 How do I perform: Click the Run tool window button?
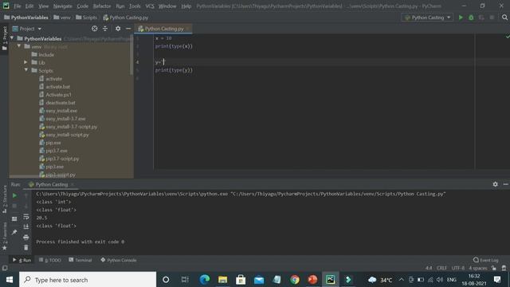pos(22,260)
